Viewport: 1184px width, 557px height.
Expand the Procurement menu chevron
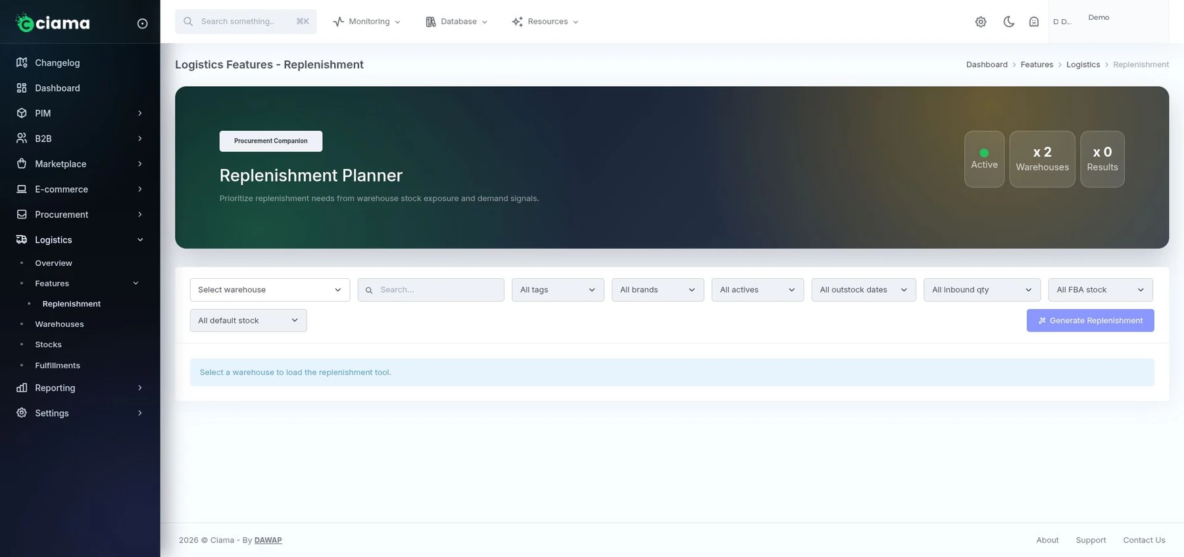click(140, 214)
